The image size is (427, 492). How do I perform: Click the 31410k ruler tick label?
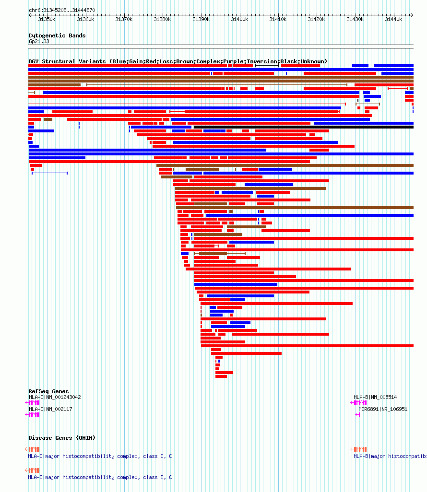point(278,20)
